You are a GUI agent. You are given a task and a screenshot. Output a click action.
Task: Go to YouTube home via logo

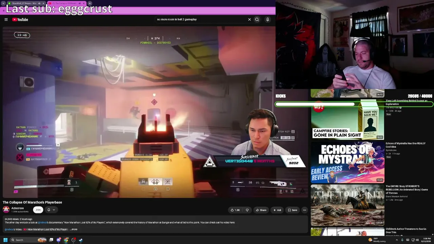(20, 20)
